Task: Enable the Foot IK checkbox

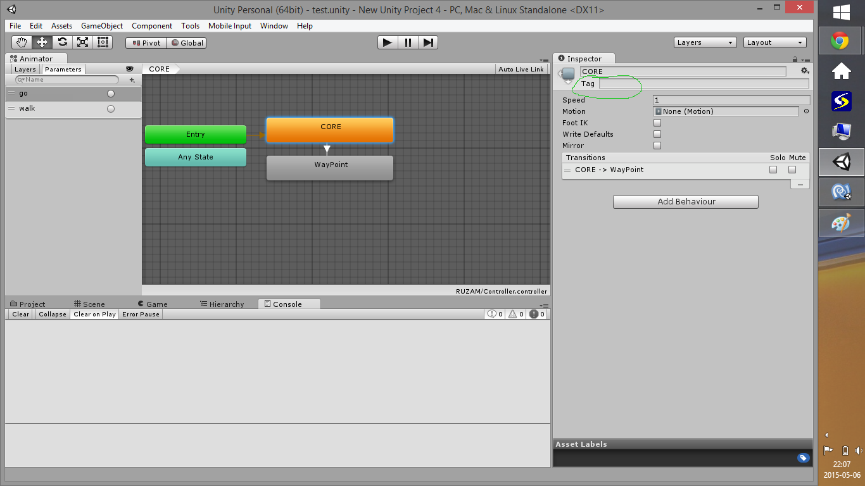Action: coord(657,123)
